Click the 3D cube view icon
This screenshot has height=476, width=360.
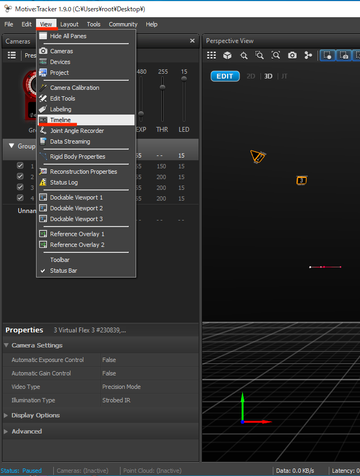point(227,55)
